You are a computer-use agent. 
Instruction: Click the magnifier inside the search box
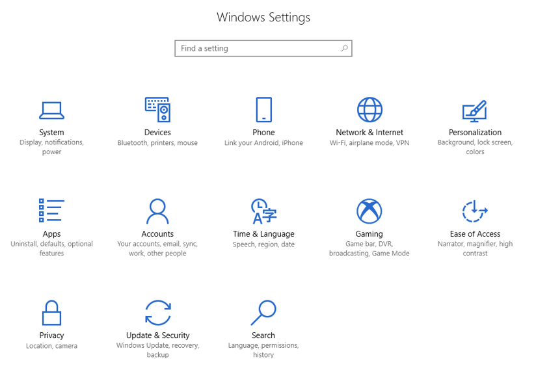pyautogui.click(x=345, y=48)
